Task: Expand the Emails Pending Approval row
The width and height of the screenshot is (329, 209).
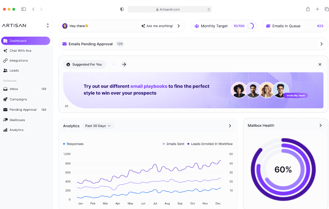Action: pos(322,44)
